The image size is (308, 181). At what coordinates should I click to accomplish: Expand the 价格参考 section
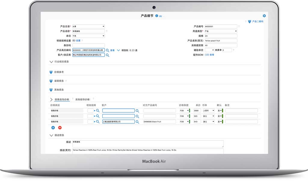pos(51,72)
